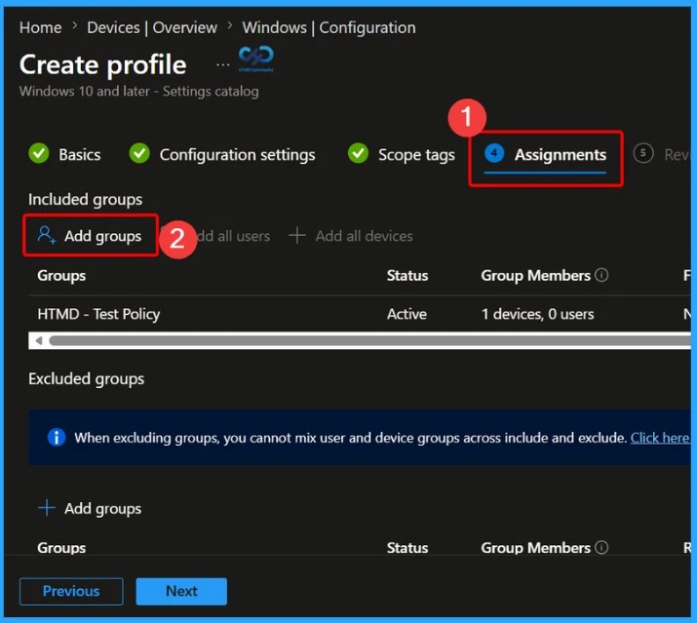Image resolution: width=697 pixels, height=623 pixels.
Task: Click the step 4 circle icon of Assignments
Action: click(494, 153)
